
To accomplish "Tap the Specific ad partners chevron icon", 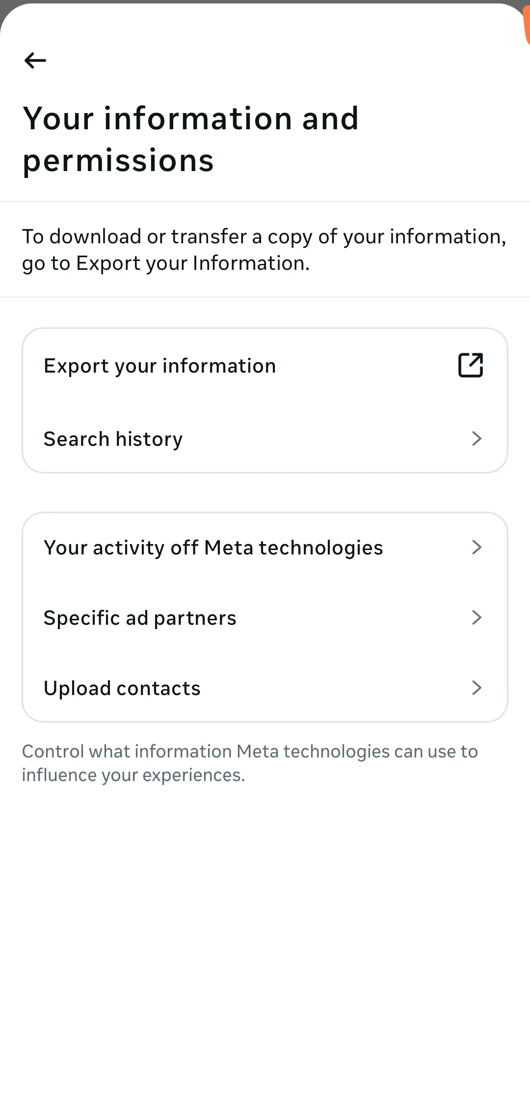I will [476, 617].
